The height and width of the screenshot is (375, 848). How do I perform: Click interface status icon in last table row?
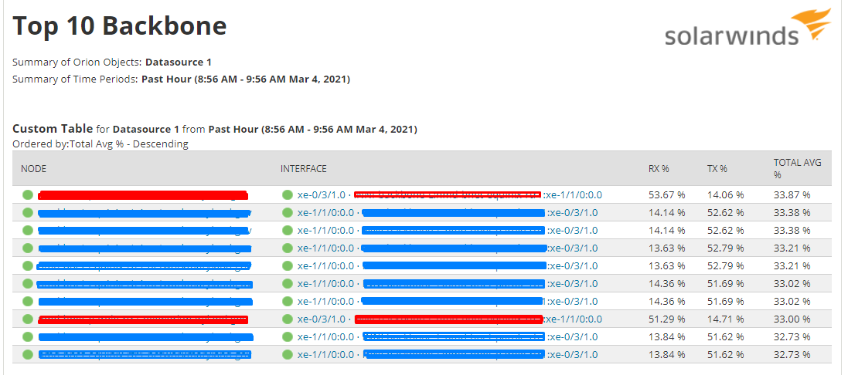pyautogui.click(x=287, y=354)
